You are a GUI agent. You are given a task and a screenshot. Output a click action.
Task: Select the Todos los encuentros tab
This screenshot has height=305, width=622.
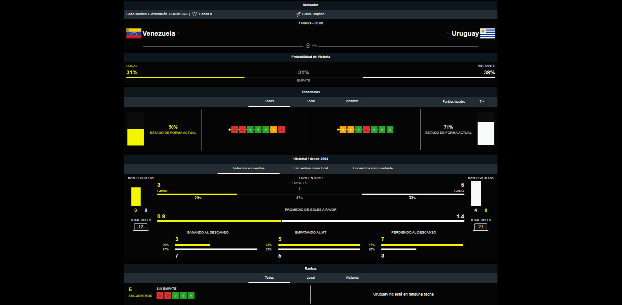248,168
